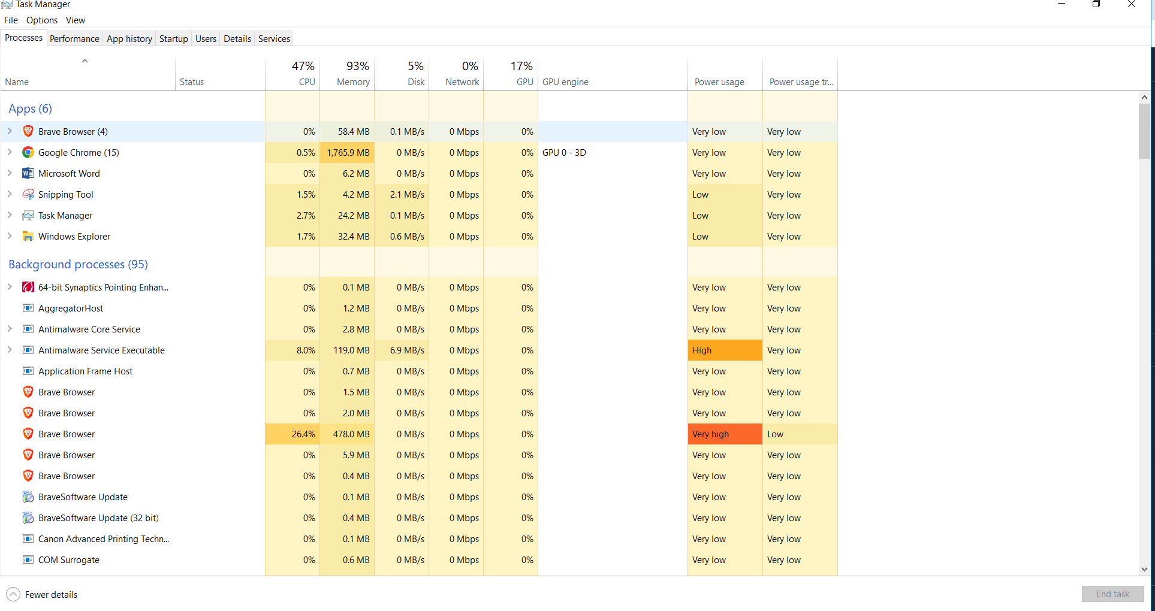The width and height of the screenshot is (1155, 611).
Task: Switch to the Users tab
Action: [x=206, y=38]
